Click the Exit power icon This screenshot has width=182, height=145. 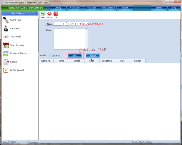pos(56,14)
